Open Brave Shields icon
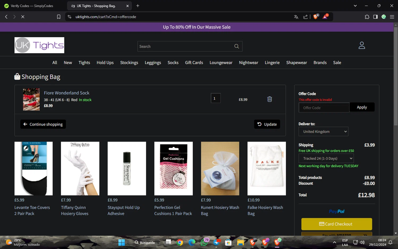 [316, 17]
